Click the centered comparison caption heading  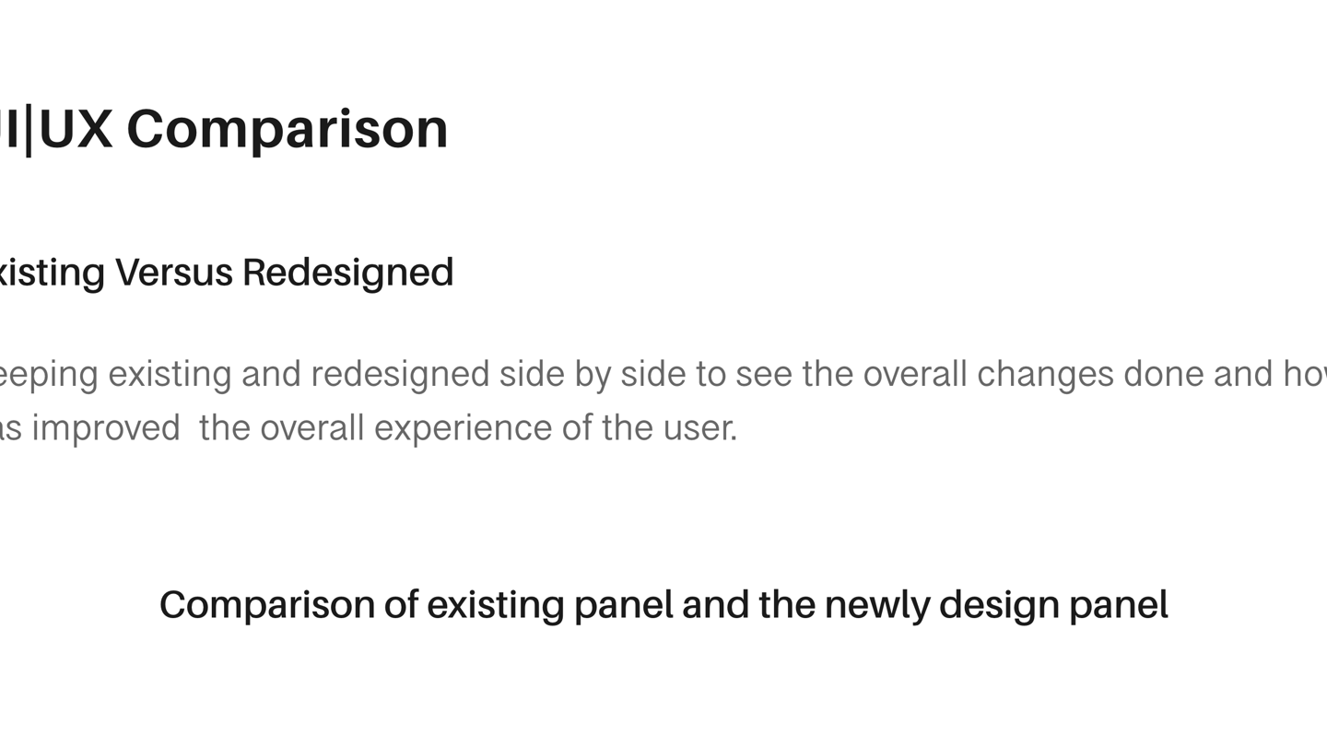(663, 605)
